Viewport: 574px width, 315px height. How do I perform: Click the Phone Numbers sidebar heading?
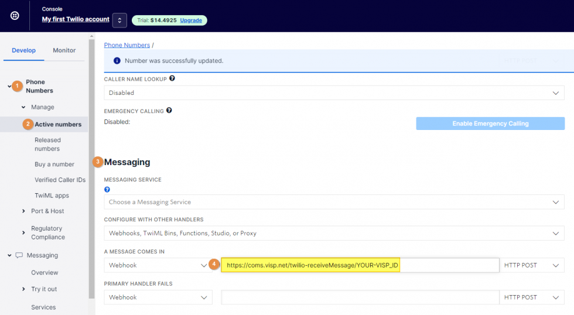(x=39, y=86)
